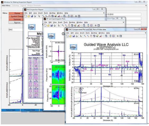Select Brush tool in DAC Compensated Plot window

pyautogui.click(x=101, y=36)
